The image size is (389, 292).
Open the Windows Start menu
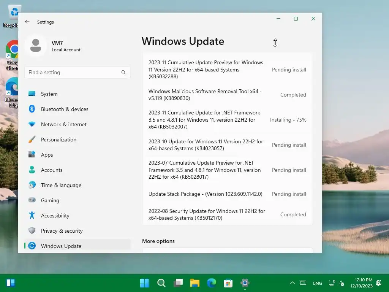point(144,283)
